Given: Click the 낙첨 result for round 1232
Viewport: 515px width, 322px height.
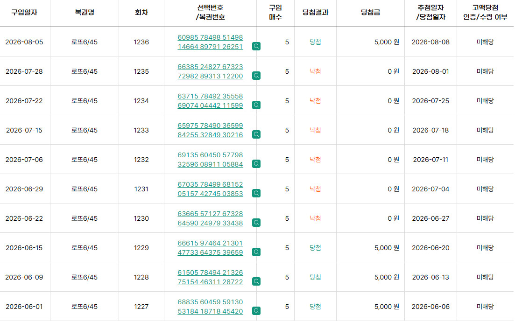Looking at the screenshot, I should 315,160.
